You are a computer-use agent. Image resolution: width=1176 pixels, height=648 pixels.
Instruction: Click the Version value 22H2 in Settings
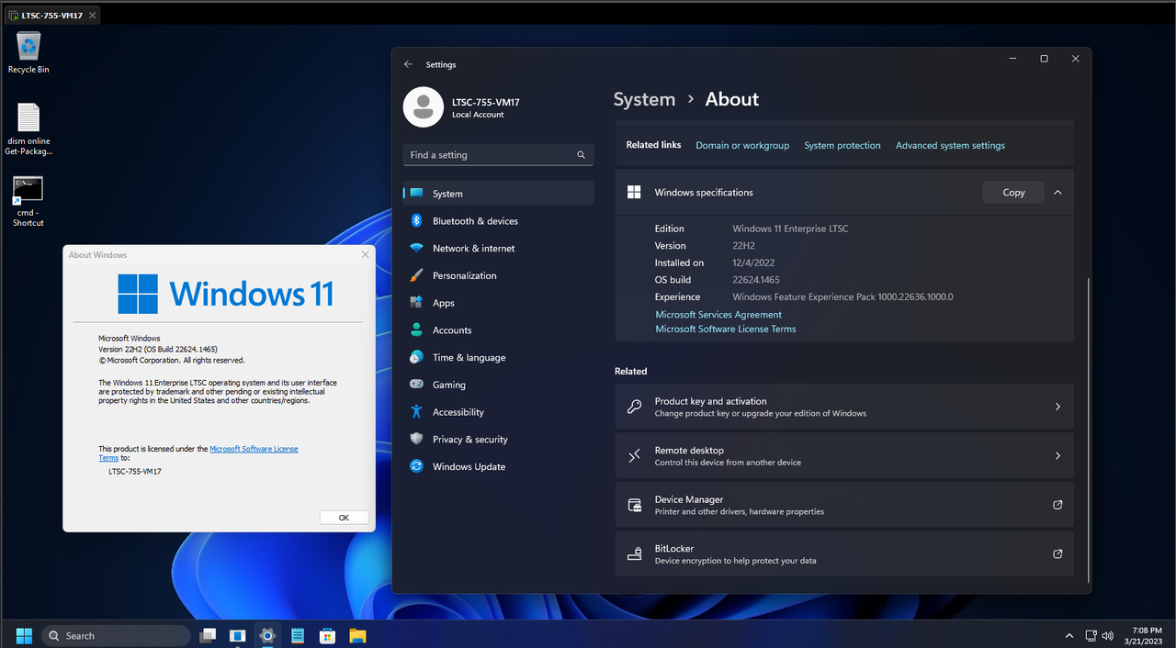click(x=743, y=246)
